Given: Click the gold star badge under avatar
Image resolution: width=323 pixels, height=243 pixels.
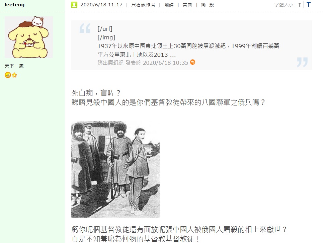Looking at the screenshot, I should point(14,75).
